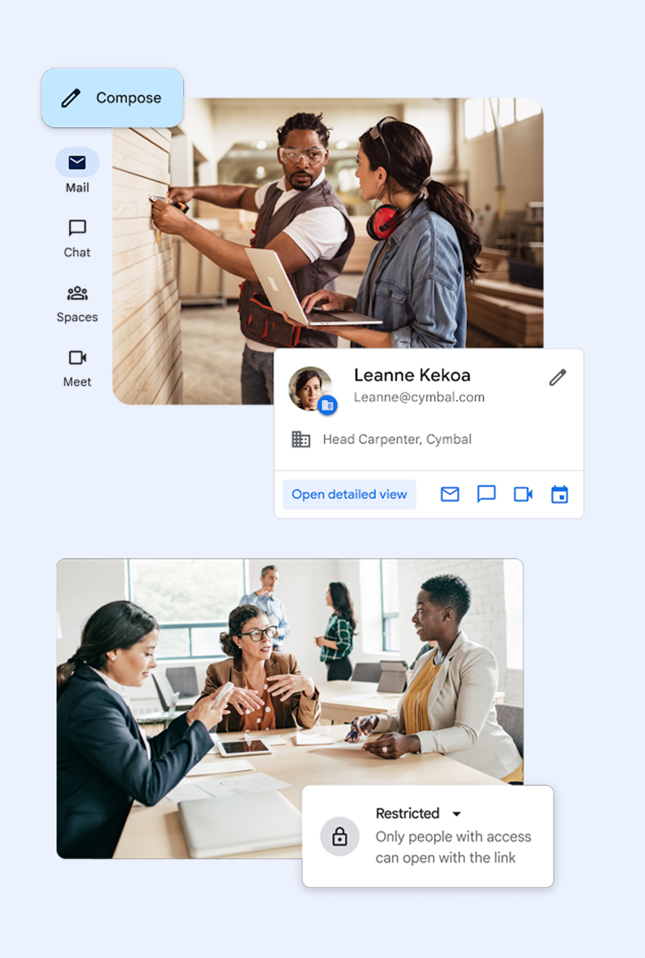This screenshot has width=645, height=958.
Task: Open the Mail section
Action: click(x=77, y=171)
